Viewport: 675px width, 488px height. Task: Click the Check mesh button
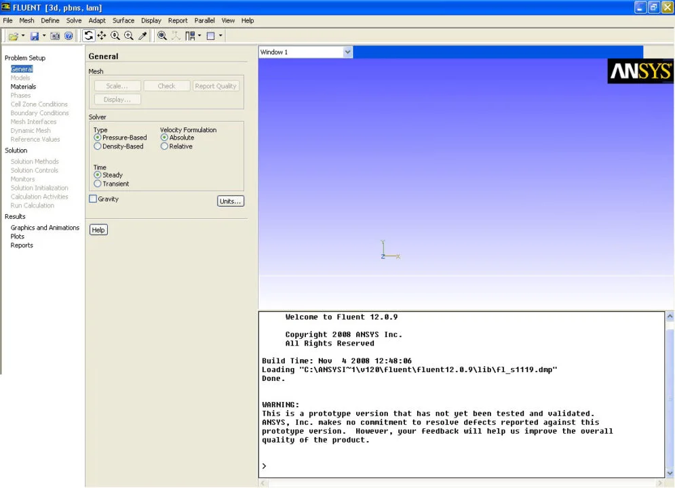click(167, 86)
